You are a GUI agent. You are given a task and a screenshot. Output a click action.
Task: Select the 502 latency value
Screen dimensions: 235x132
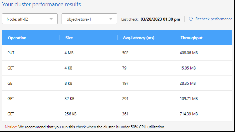click(x=125, y=53)
